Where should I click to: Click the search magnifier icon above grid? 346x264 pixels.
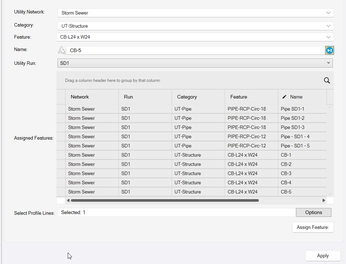click(327, 80)
